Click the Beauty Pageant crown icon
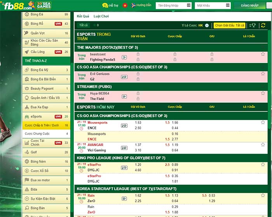This screenshot has height=217, width=272. (27, 88)
